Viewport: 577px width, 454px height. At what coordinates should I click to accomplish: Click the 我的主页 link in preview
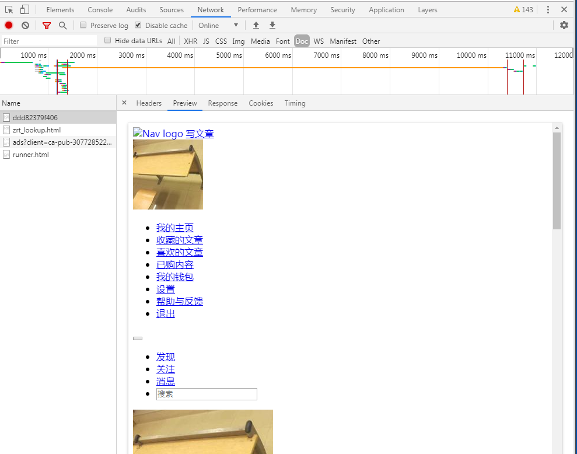click(175, 228)
